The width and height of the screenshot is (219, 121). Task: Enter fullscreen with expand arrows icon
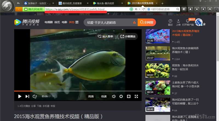pos(136,96)
